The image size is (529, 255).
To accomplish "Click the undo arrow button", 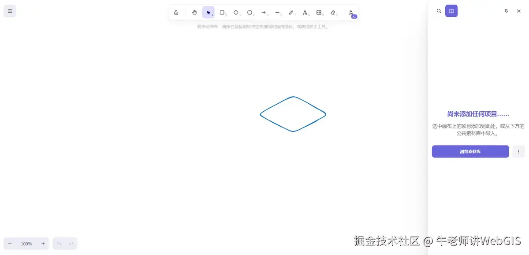I will pyautogui.click(x=59, y=244).
